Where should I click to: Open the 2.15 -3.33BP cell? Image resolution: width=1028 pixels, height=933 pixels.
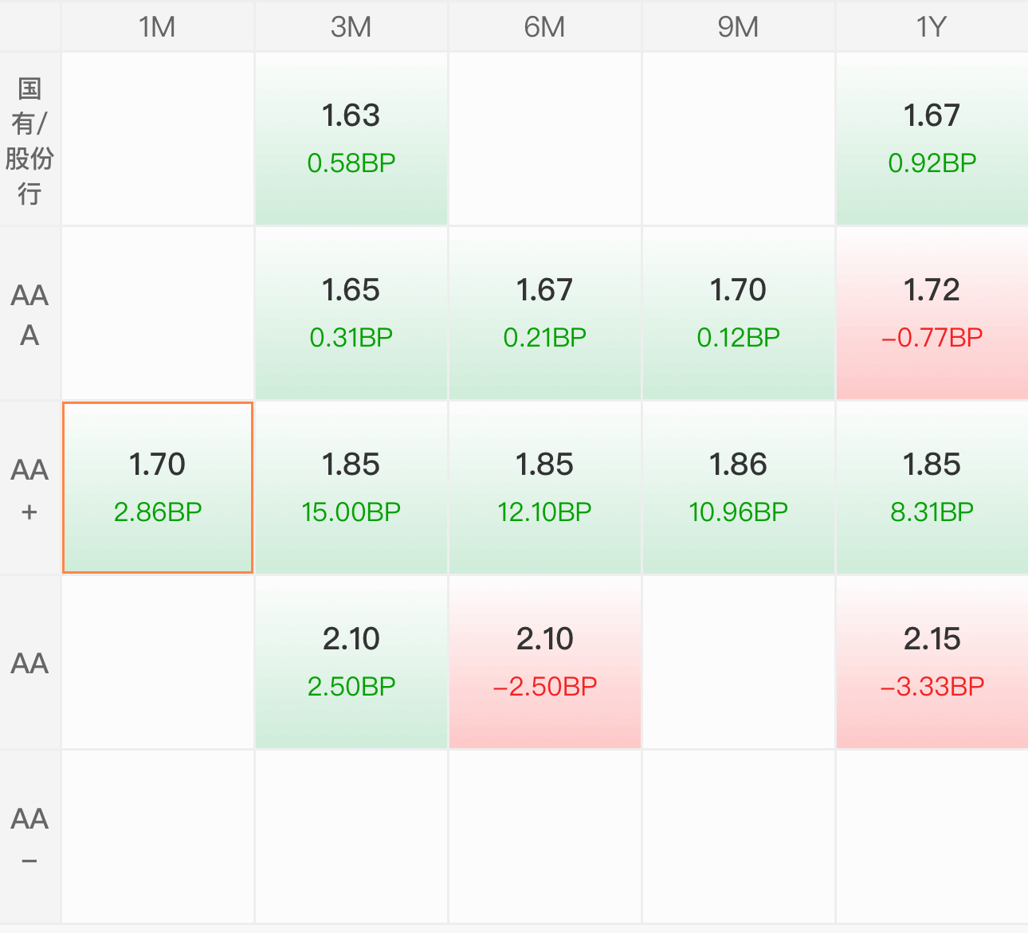[932, 662]
